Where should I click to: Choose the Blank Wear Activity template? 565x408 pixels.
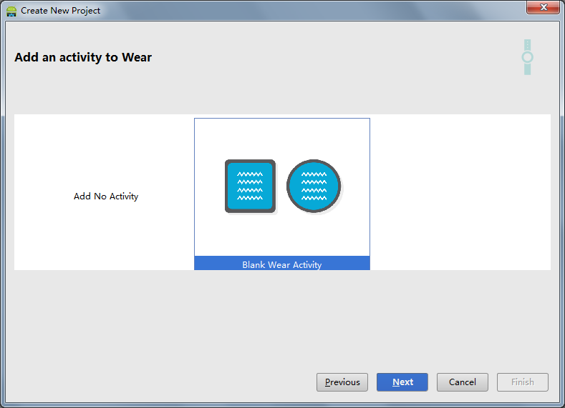click(x=281, y=194)
